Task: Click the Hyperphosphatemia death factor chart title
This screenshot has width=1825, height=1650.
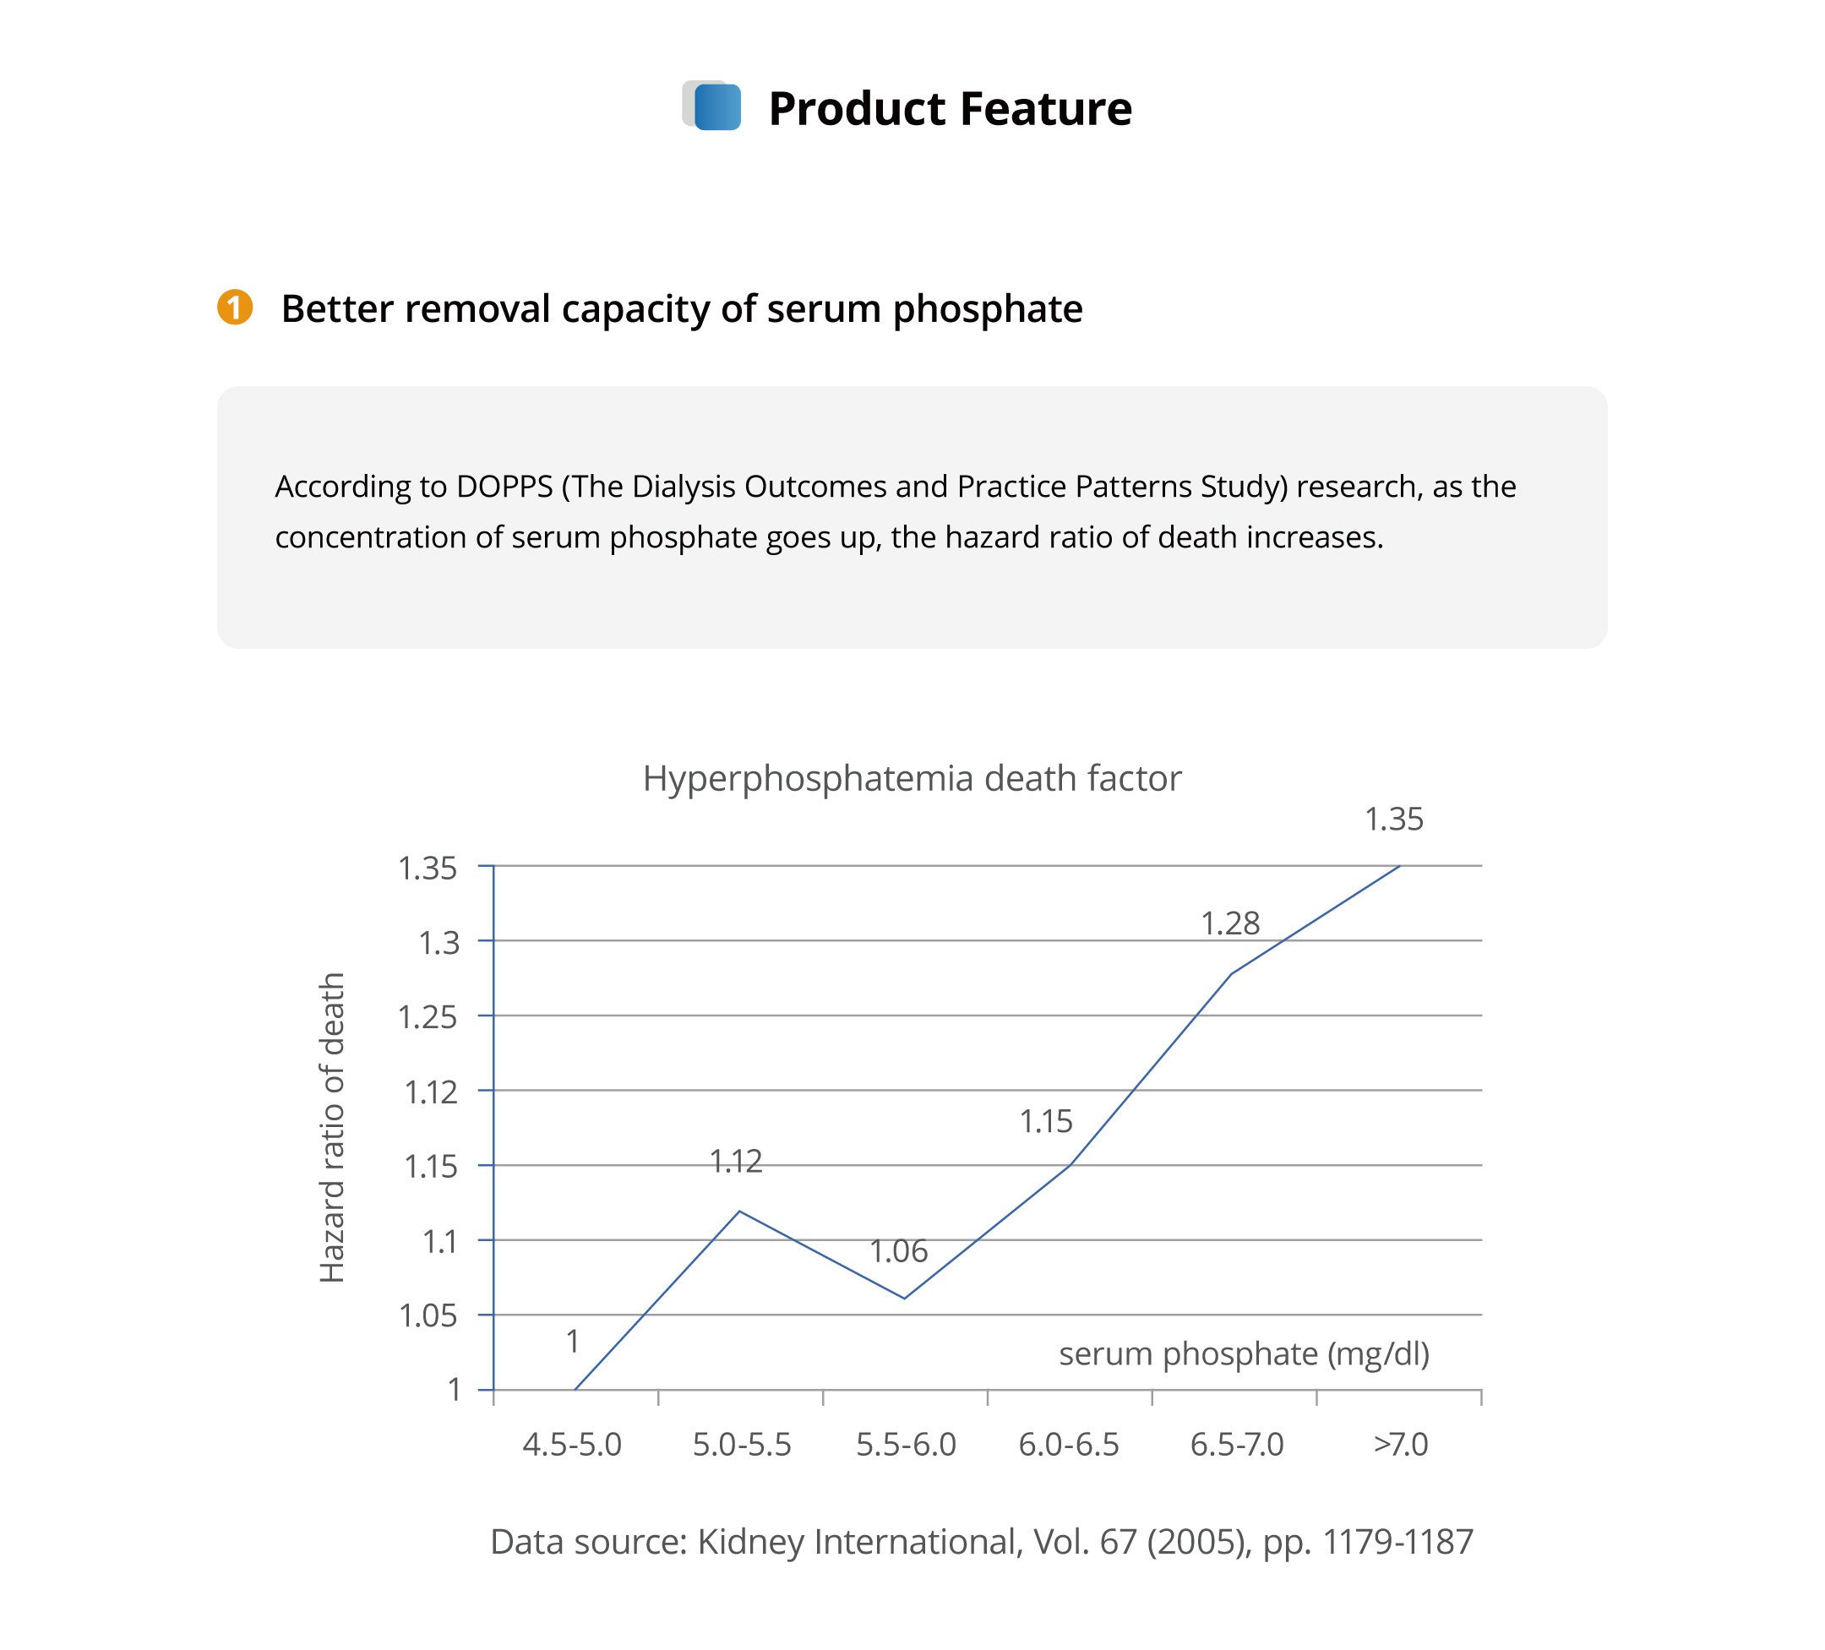Action: coord(912,778)
